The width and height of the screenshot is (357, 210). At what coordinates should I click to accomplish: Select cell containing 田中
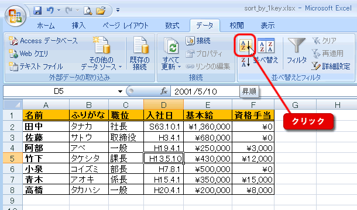pyautogui.click(x=46, y=127)
